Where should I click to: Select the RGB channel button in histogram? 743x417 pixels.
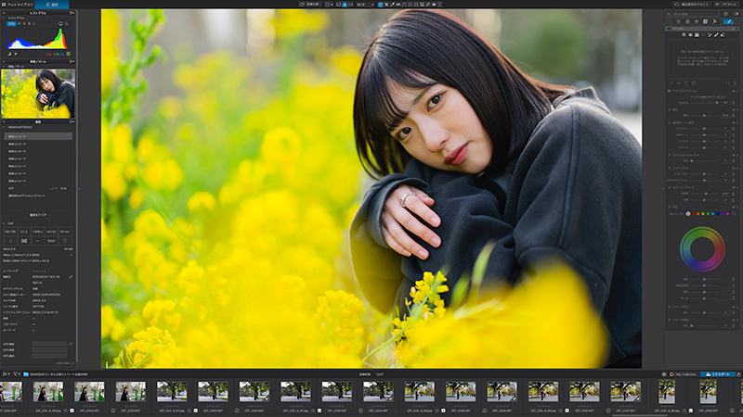pos(11,23)
